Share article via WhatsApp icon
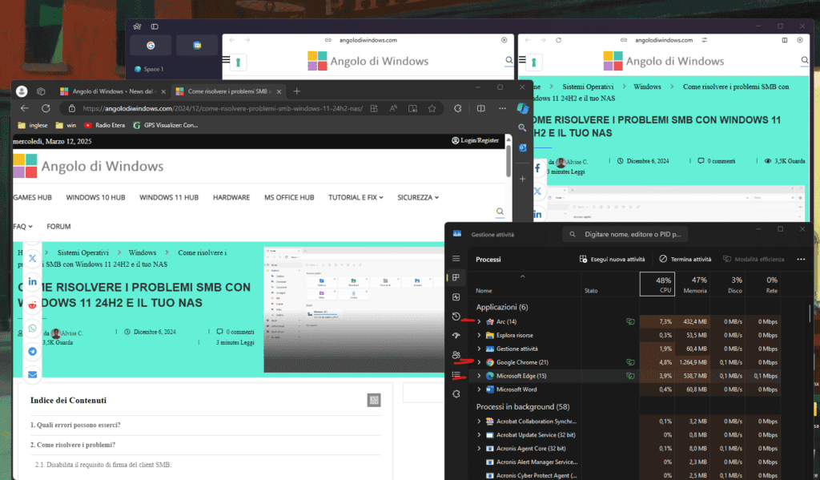This screenshot has height=480, width=820. point(32,329)
